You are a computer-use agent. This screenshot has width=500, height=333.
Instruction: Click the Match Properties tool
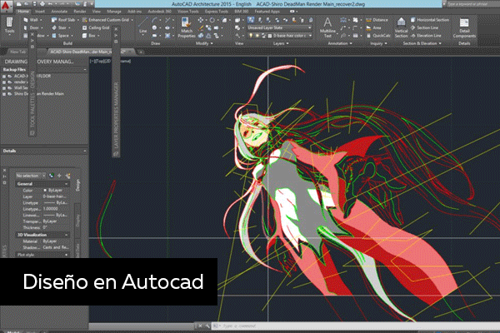(187, 27)
